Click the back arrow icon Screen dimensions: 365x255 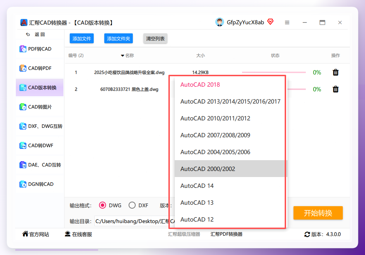pyautogui.click(x=28, y=34)
